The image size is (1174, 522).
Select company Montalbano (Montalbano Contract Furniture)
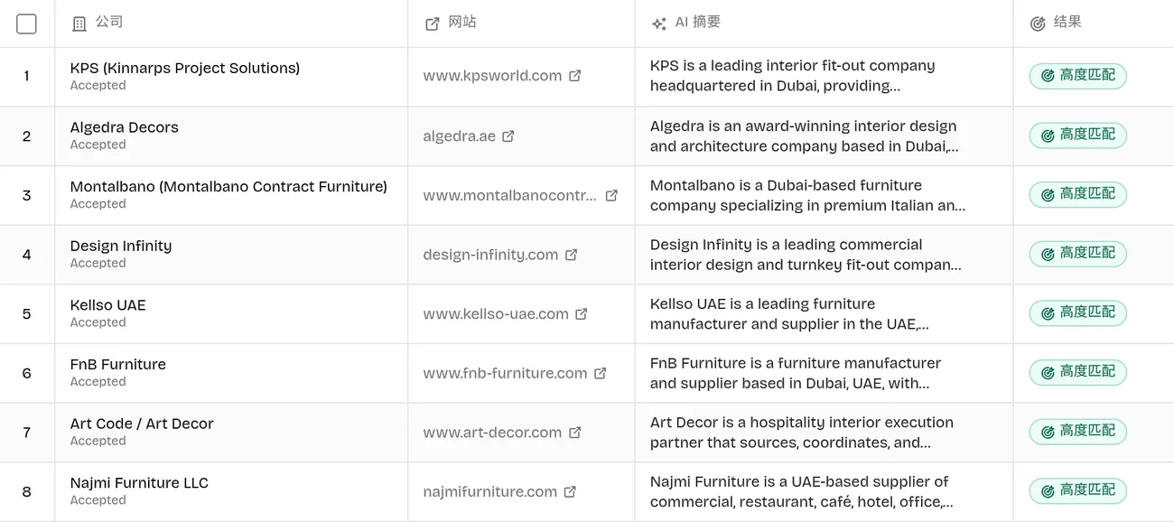[x=228, y=186]
